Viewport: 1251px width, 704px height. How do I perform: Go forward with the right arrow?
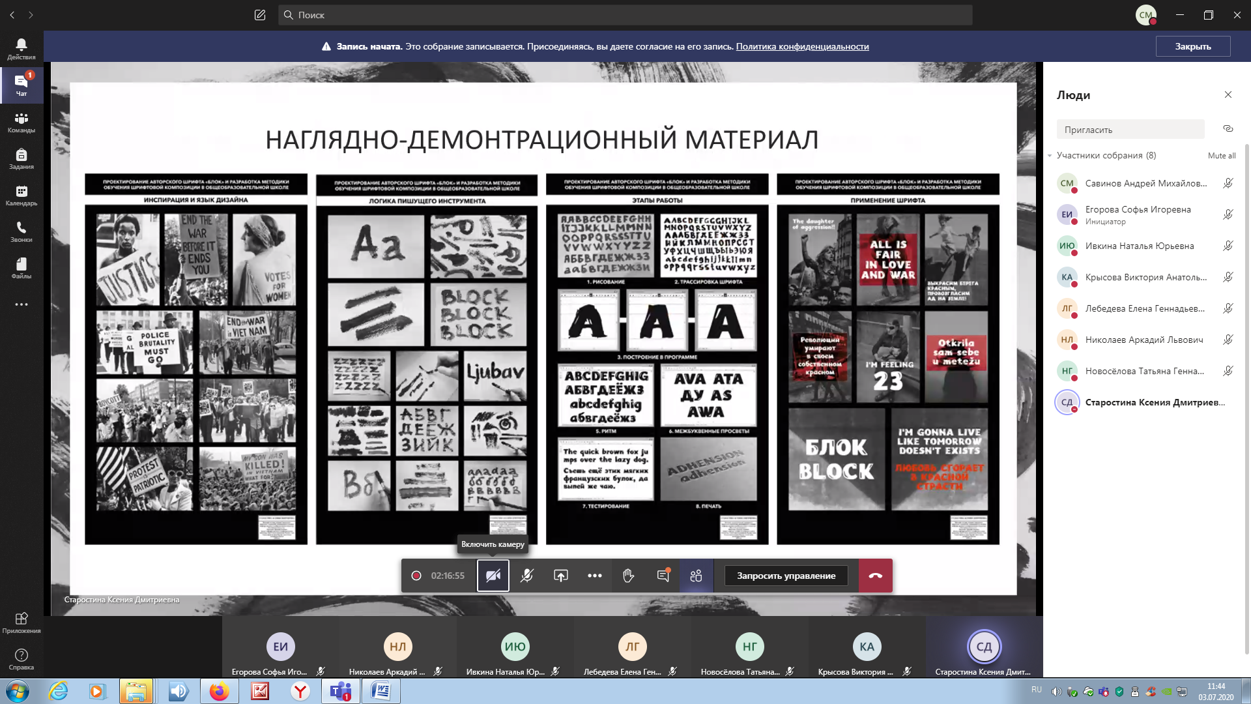(31, 15)
